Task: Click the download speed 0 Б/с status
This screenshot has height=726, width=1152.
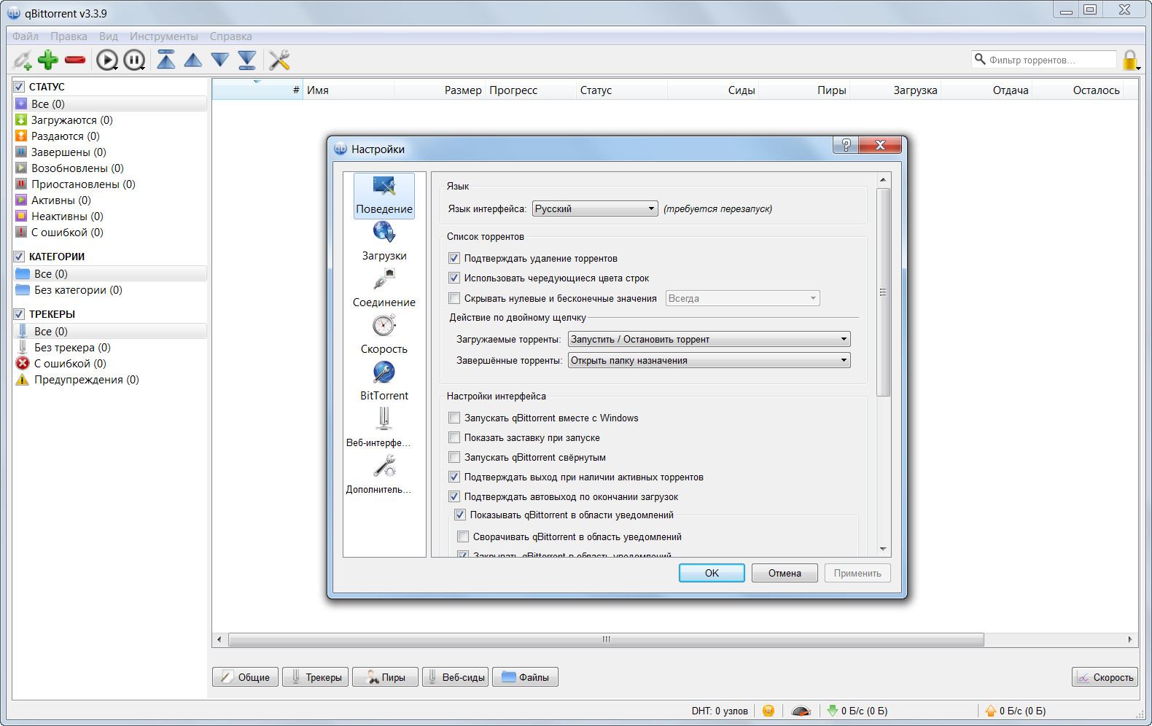Action: tap(857, 711)
